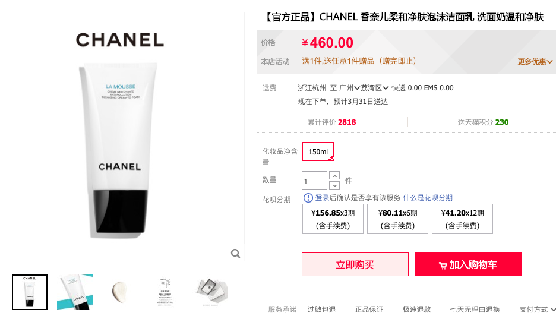
Task: Open the 广州 city dropdown
Action: point(350,87)
